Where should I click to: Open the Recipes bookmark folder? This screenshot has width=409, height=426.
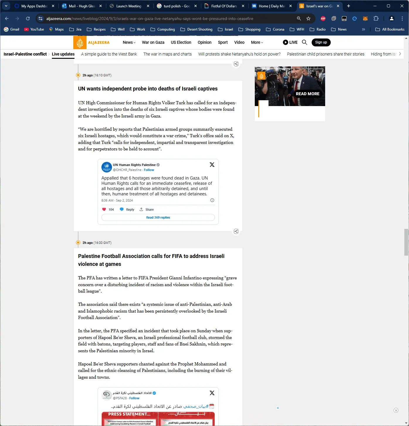[96, 29]
